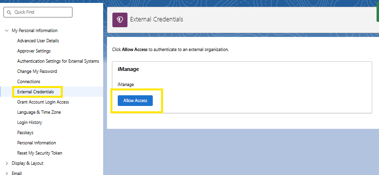The height and width of the screenshot is (175, 379).
Task: Focus the Quick Find search box
Action: pyautogui.click(x=38, y=12)
